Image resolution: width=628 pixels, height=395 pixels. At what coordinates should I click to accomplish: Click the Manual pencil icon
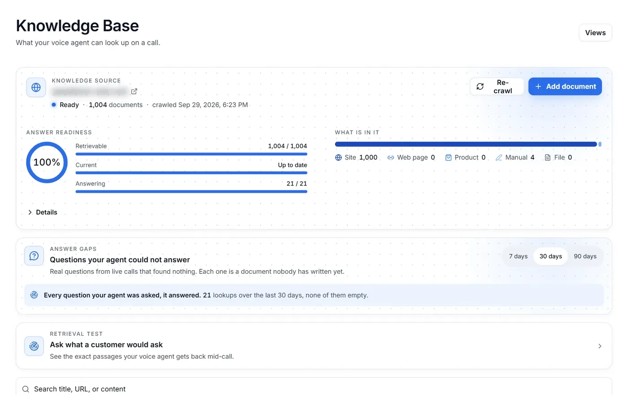499,158
